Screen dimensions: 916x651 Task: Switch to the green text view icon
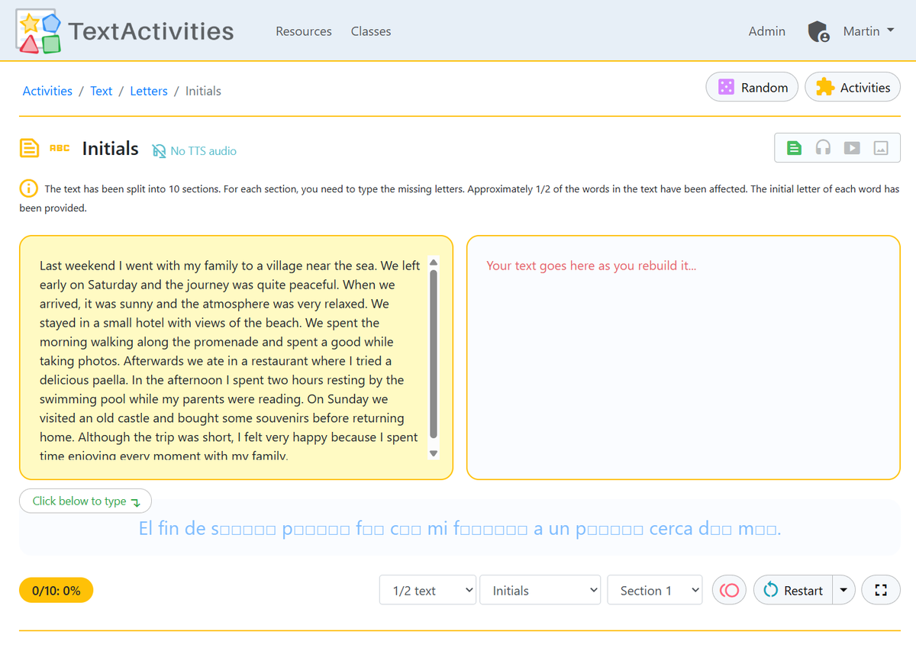[x=795, y=148]
